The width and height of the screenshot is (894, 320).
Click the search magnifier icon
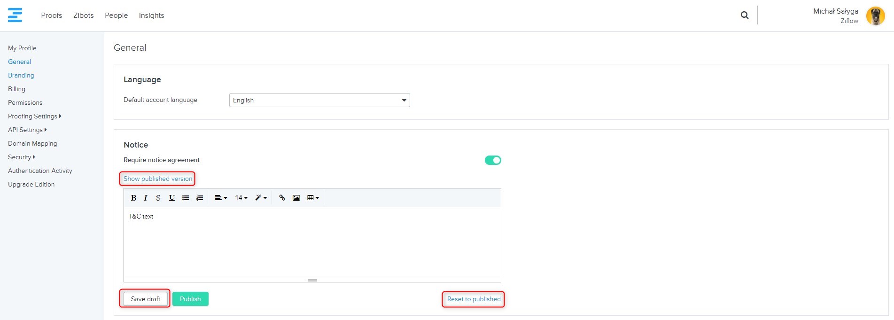pos(745,15)
